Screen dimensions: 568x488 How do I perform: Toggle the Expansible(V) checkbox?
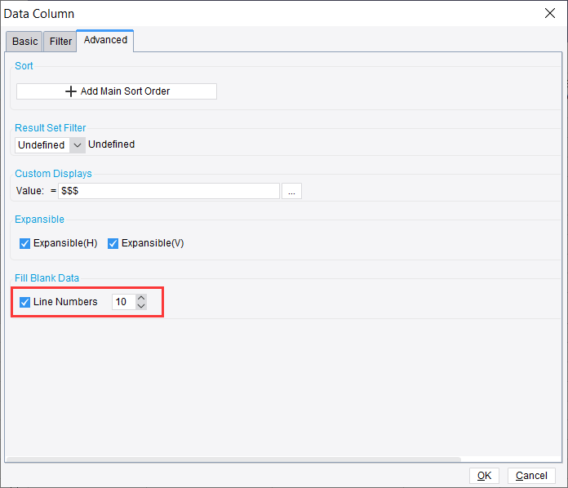click(x=113, y=243)
